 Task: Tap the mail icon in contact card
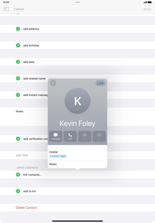pyautogui.click(x=99, y=136)
